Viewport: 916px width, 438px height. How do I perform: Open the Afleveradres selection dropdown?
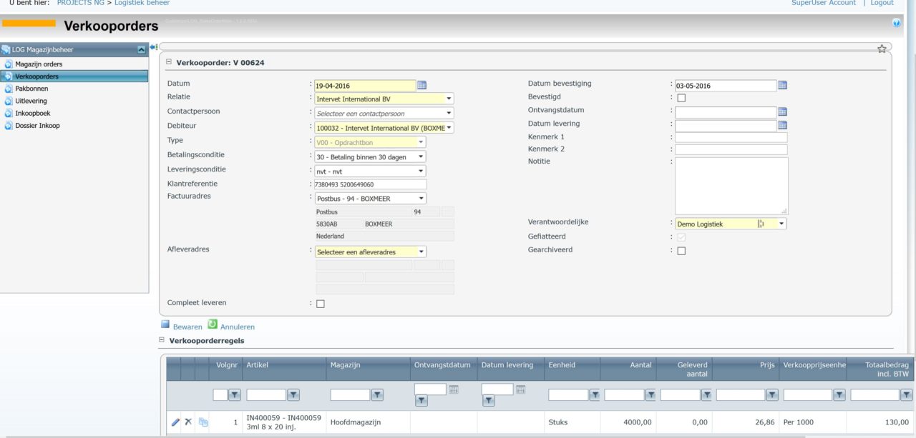421,252
